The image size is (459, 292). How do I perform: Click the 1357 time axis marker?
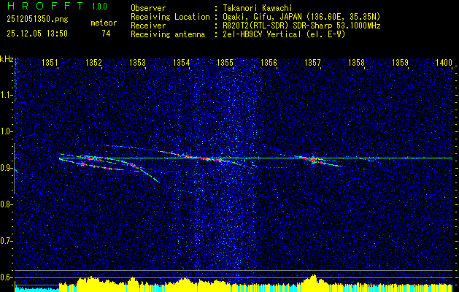point(312,63)
